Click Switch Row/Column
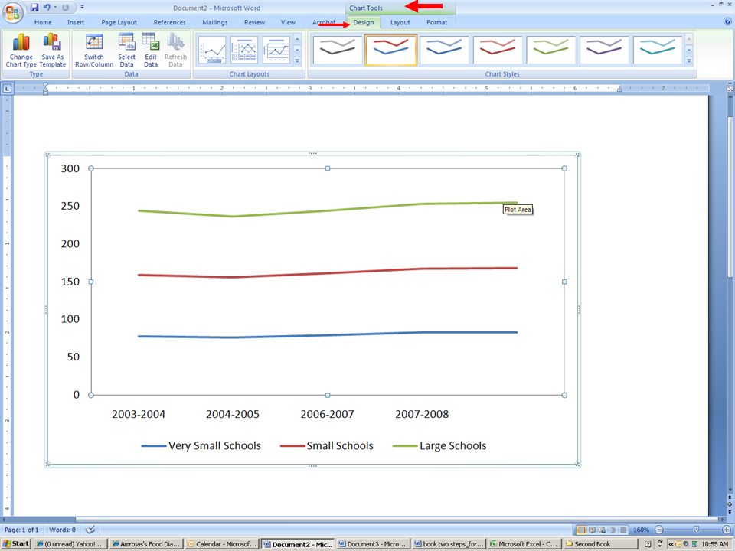This screenshot has height=551, width=735. tap(94, 51)
